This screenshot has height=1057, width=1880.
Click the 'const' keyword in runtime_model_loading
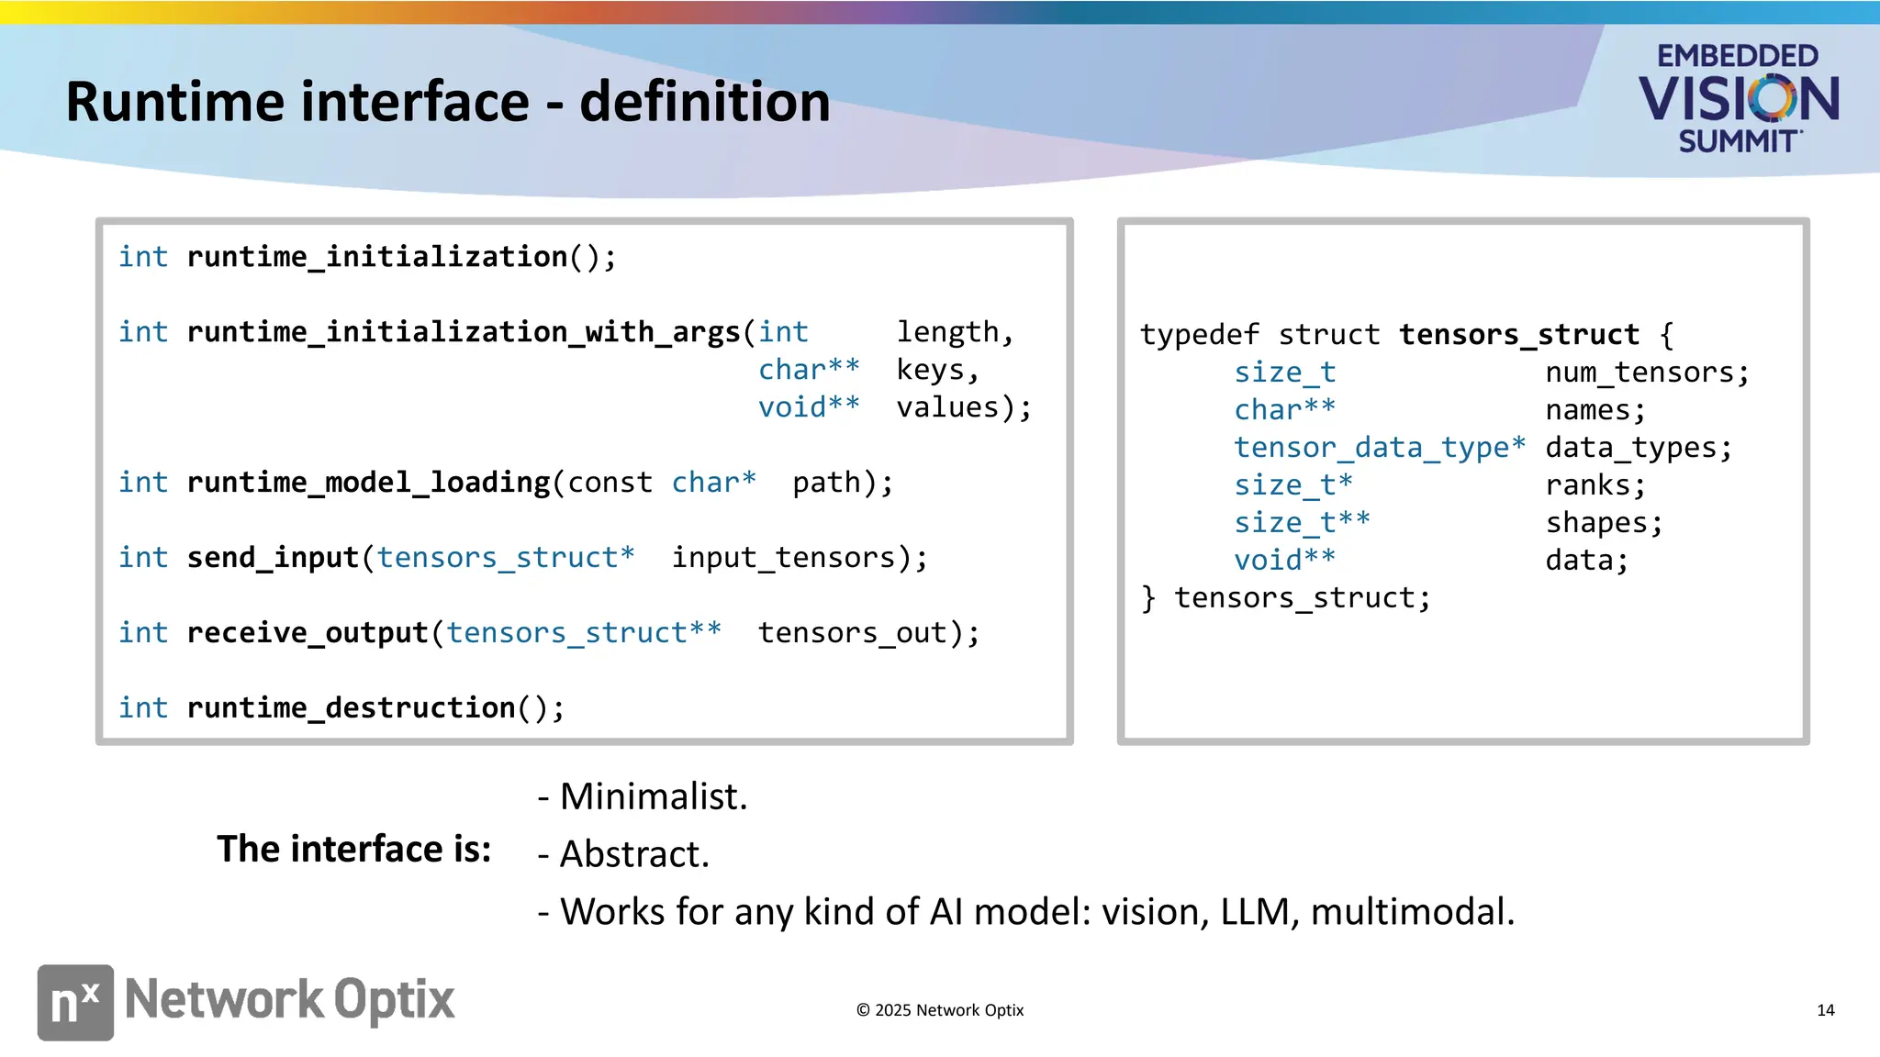(x=610, y=483)
